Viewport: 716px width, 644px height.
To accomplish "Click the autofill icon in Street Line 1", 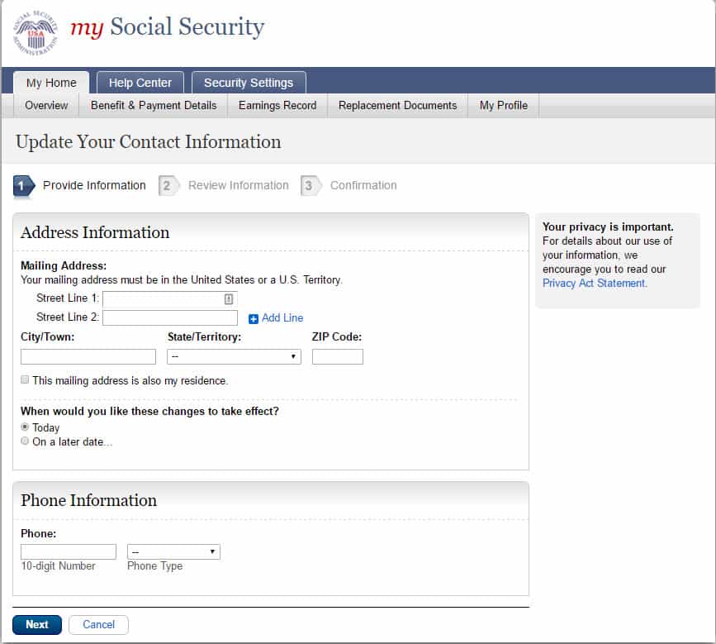I will (x=228, y=299).
